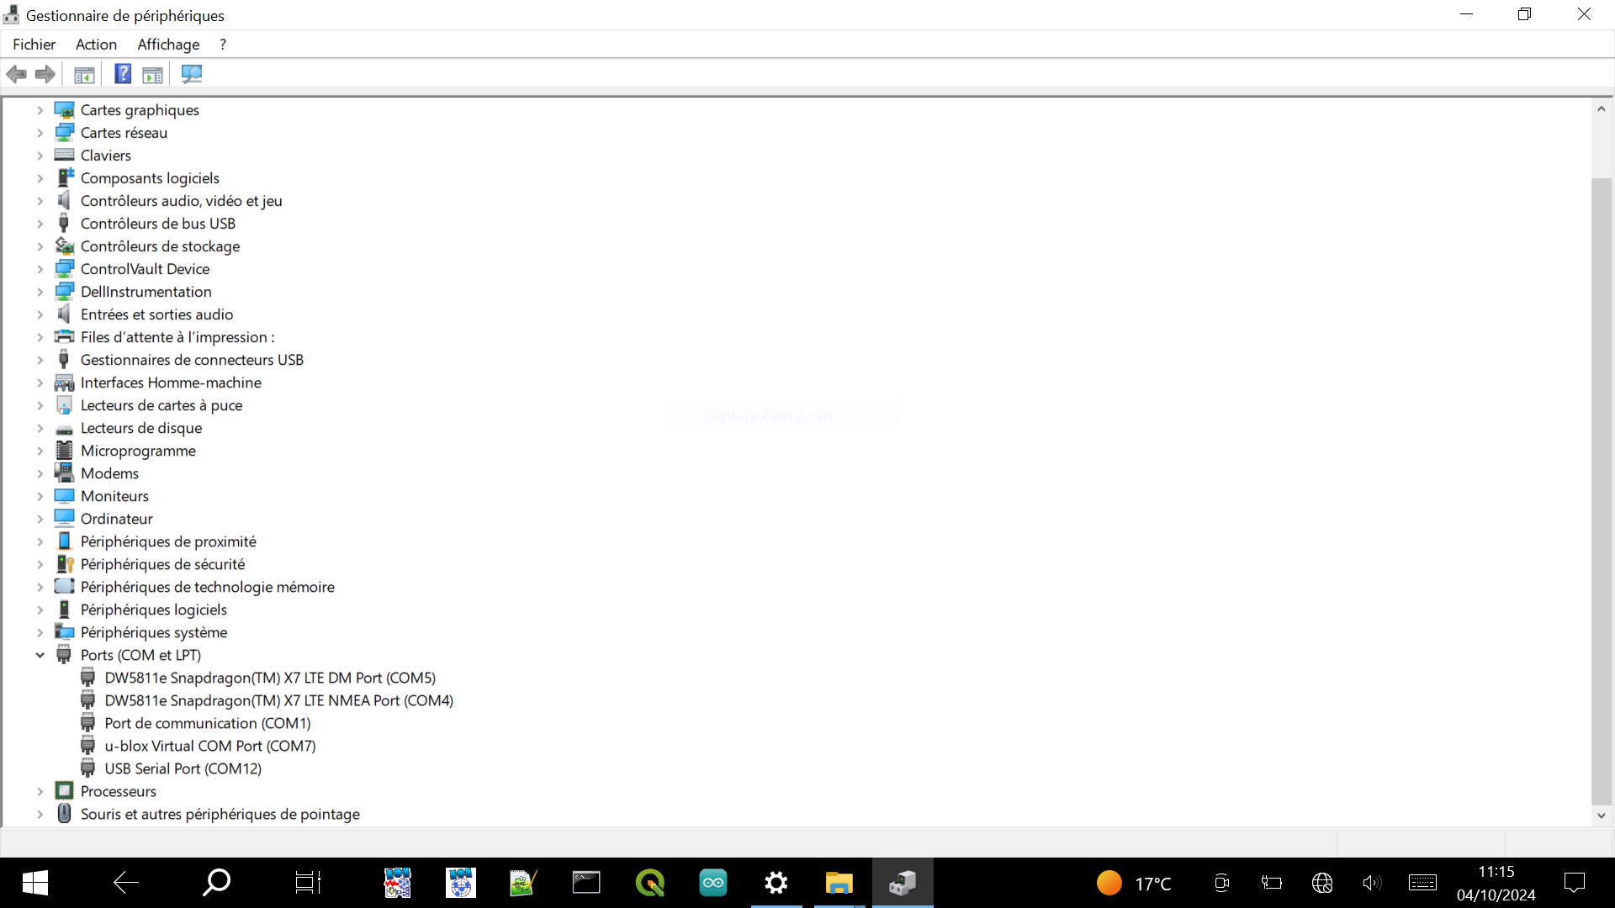Image resolution: width=1615 pixels, height=908 pixels.
Task: Expand the Processeurs category
Action: (40, 791)
